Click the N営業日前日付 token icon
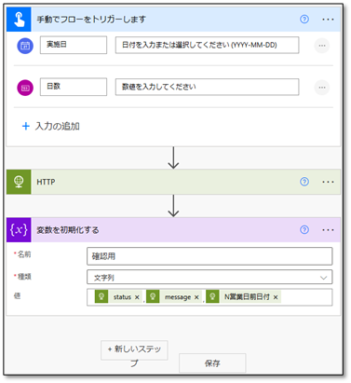This screenshot has height=383, width=351. (x=212, y=296)
